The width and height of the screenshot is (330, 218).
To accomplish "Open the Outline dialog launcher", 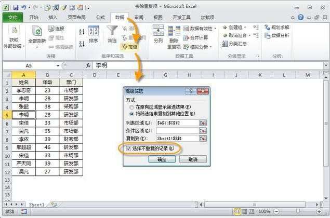I will coord(258,56).
